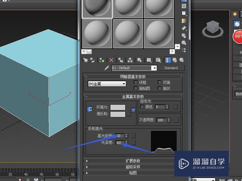
Task: Toggle checkered Background icon in side toolbar
Action: [x=184, y=6]
